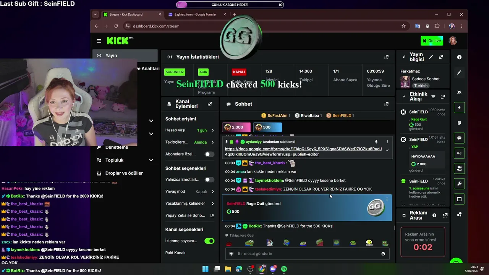Viewport: 489px width, 275px height.
Task: Click the Go live button
Action: [432, 41]
